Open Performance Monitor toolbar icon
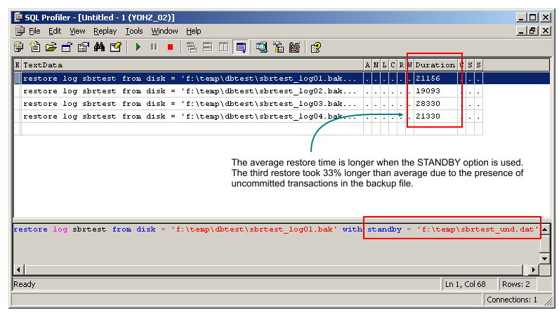Viewport: 559px width, 315px height. (278, 47)
